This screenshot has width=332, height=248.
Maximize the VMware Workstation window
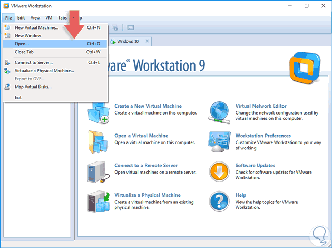[306, 6]
